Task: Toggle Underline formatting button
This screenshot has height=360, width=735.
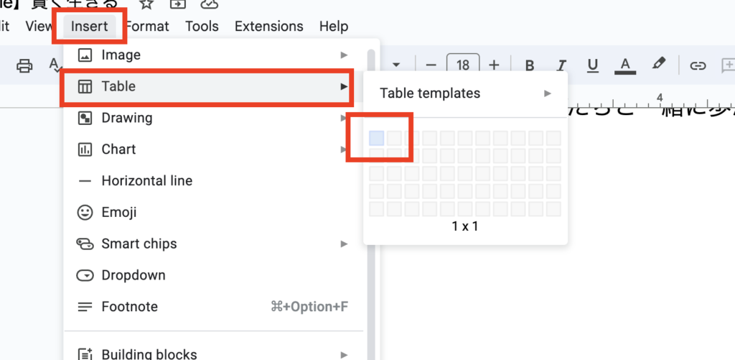Action: pyautogui.click(x=593, y=65)
